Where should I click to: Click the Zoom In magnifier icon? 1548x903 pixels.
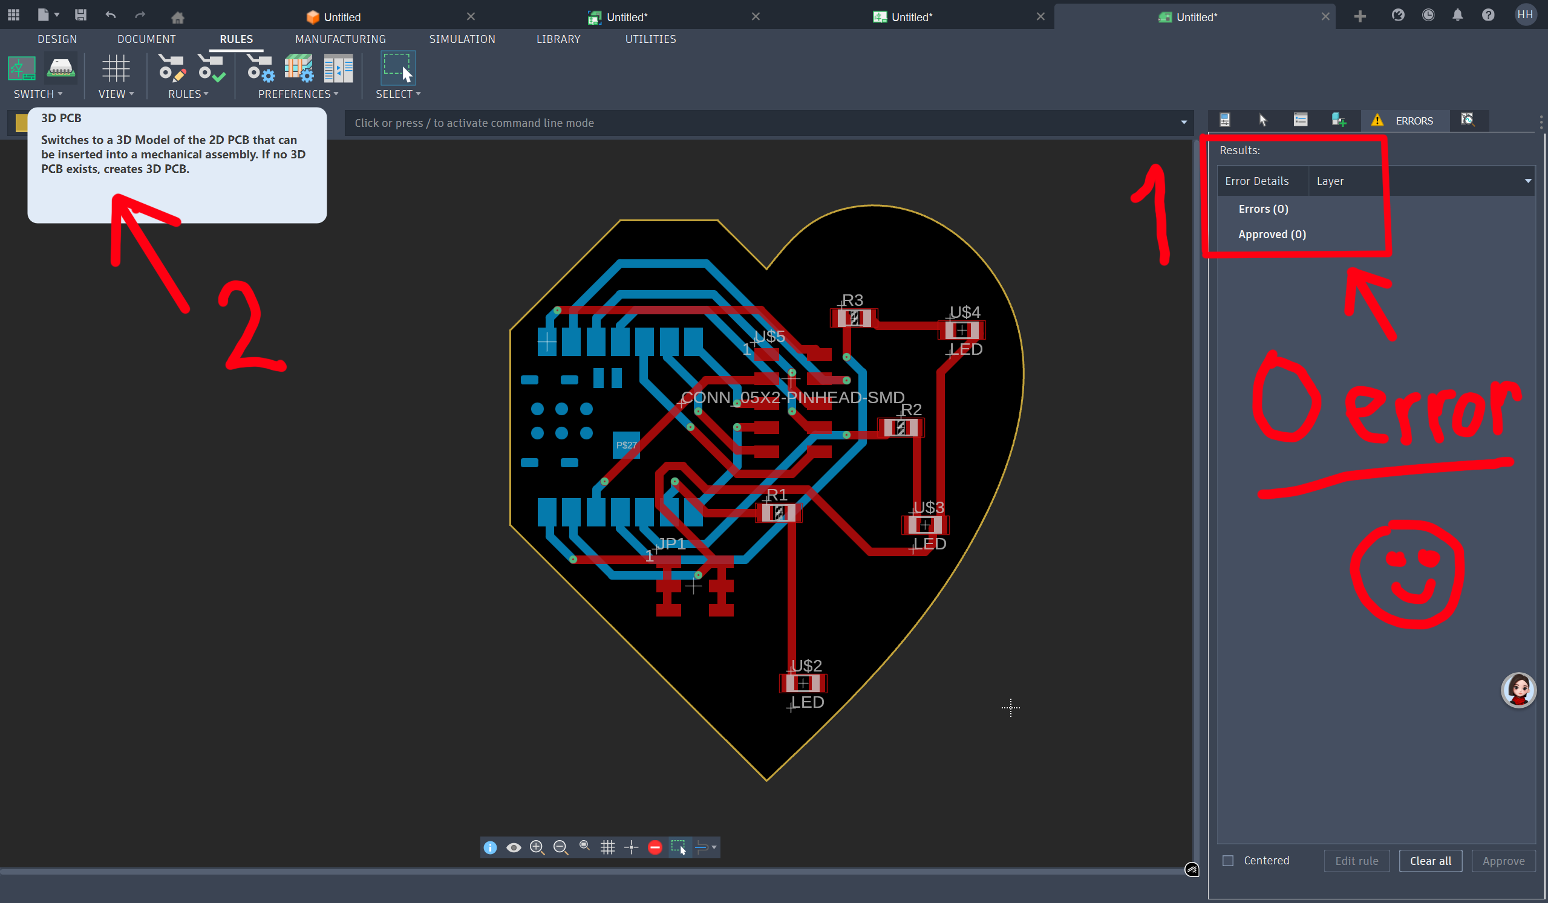tap(537, 847)
